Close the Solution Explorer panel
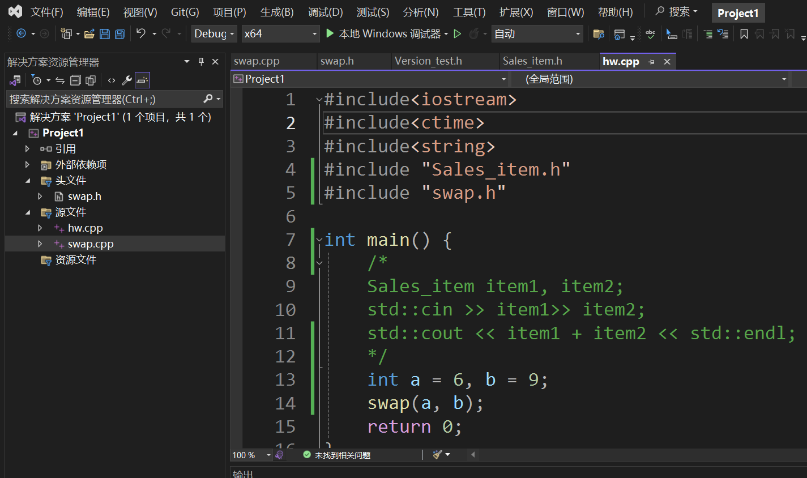The height and width of the screenshot is (478, 807). 215,62
